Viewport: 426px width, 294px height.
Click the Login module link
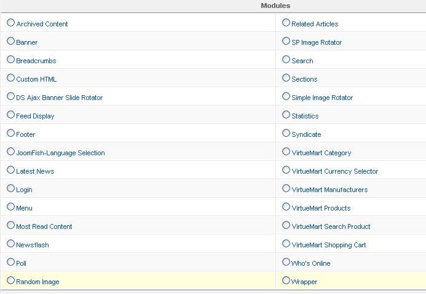(24, 190)
